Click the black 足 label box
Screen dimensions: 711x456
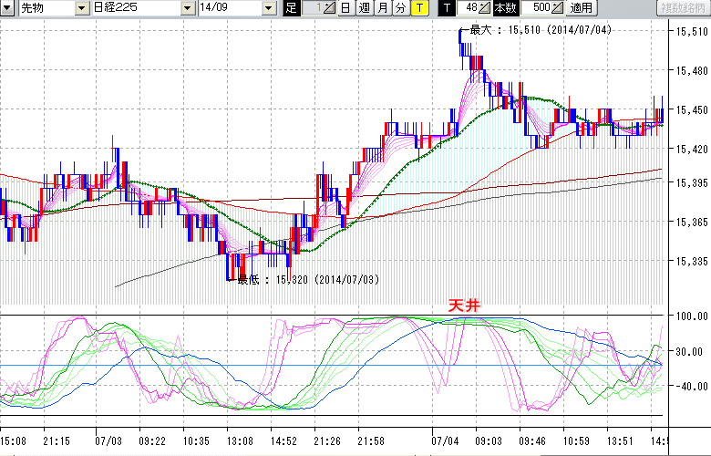point(291,8)
